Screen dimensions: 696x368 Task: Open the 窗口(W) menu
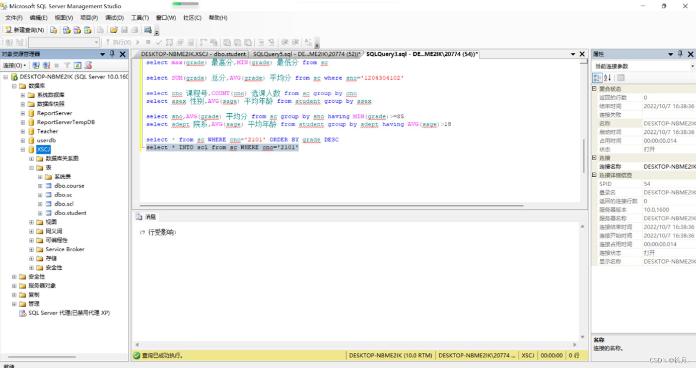click(166, 18)
